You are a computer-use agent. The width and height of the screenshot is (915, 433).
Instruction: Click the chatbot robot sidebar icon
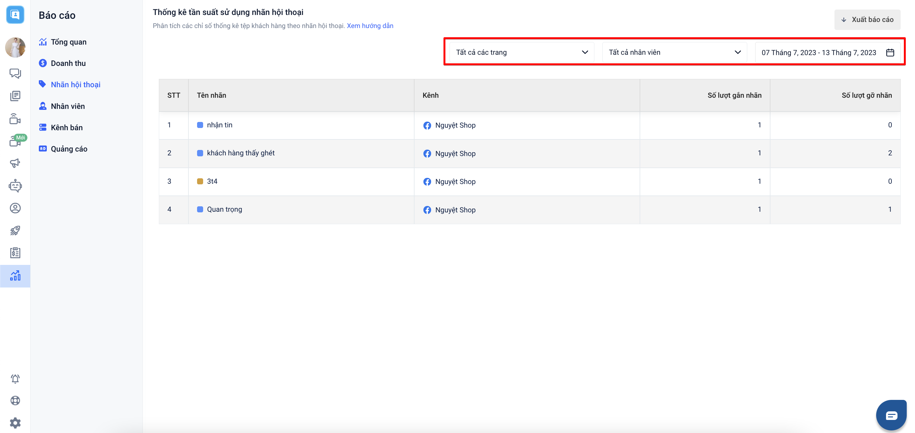[x=15, y=186]
